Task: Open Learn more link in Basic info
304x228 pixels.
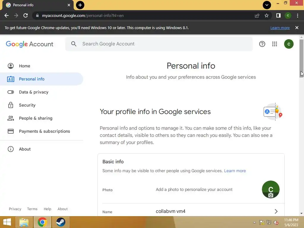Action: pos(235,171)
